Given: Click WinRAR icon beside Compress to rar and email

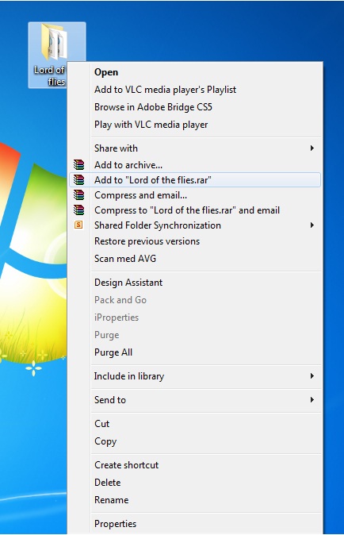Looking at the screenshot, I should click(x=78, y=210).
